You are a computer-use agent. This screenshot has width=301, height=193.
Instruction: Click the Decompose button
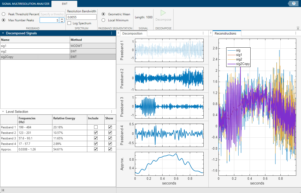tap(163, 16)
